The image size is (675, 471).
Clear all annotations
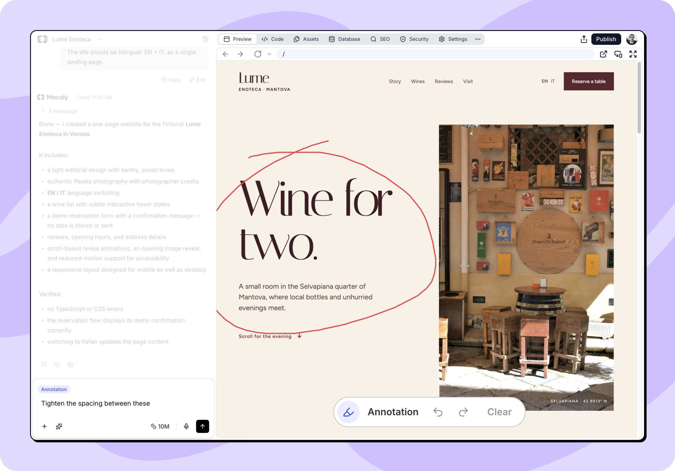pyautogui.click(x=499, y=412)
